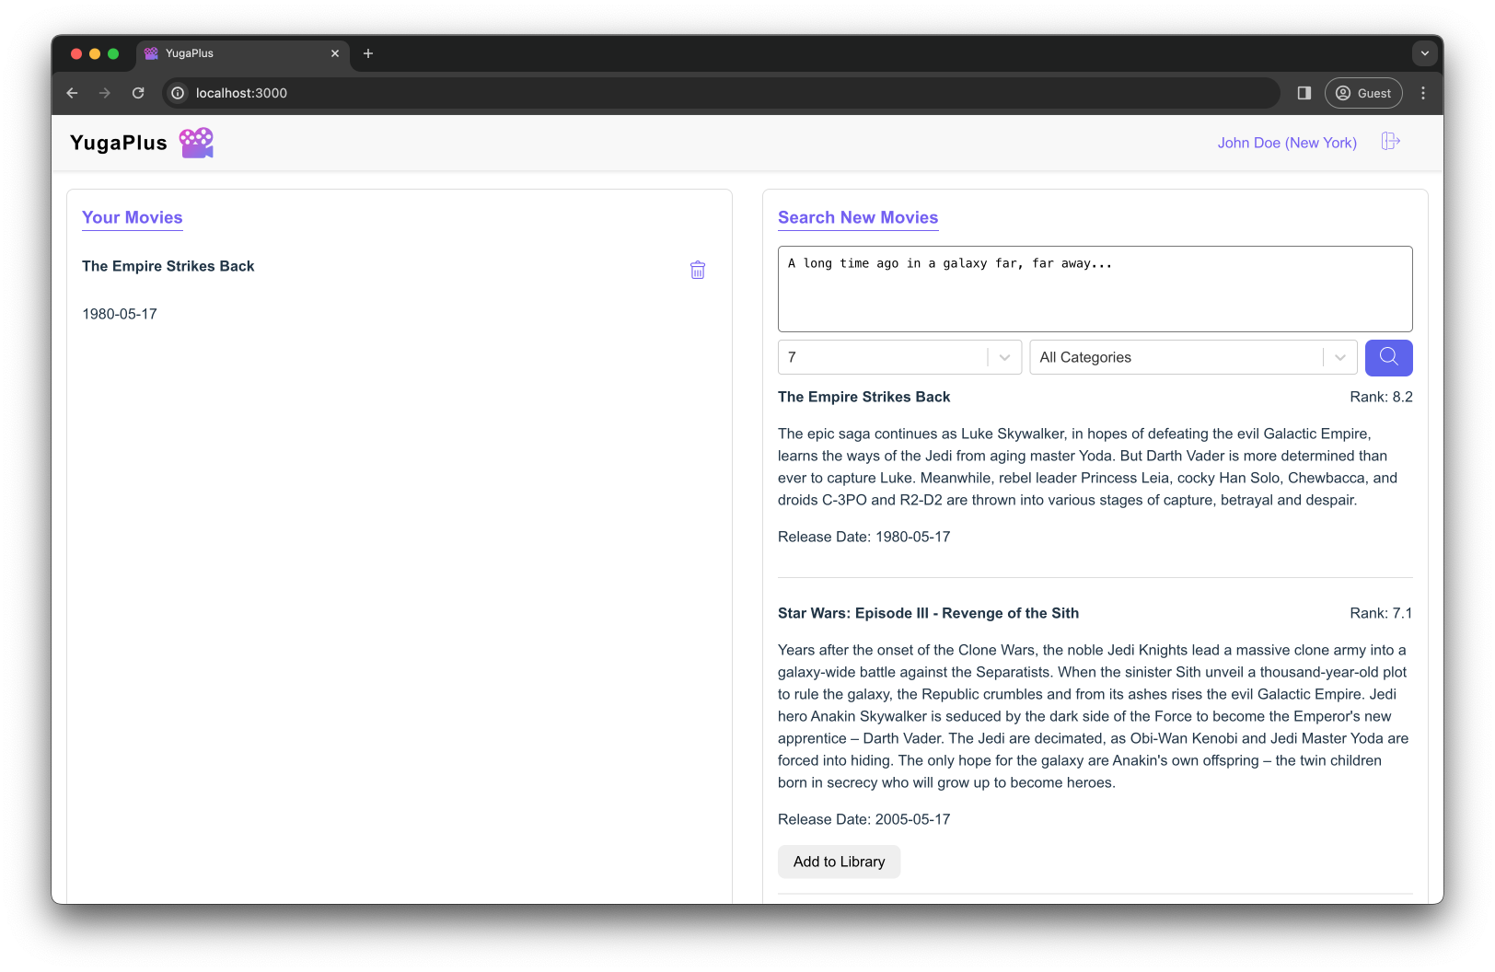Click the browser forward arrow
This screenshot has width=1495, height=972.
(x=104, y=93)
